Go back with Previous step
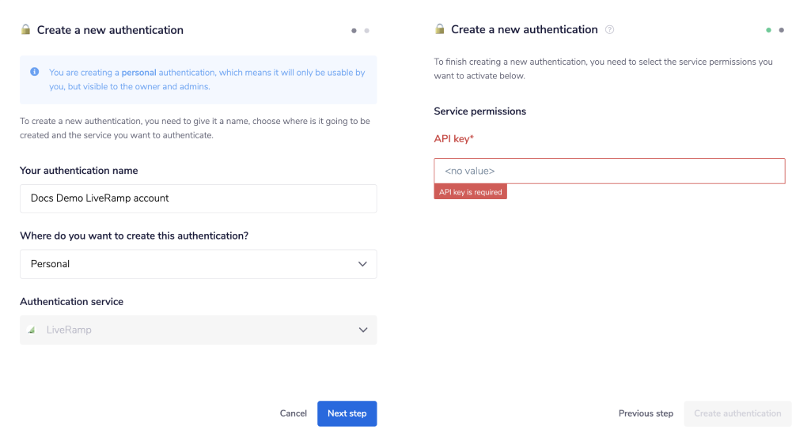The width and height of the screenshot is (811, 445). [x=646, y=413]
